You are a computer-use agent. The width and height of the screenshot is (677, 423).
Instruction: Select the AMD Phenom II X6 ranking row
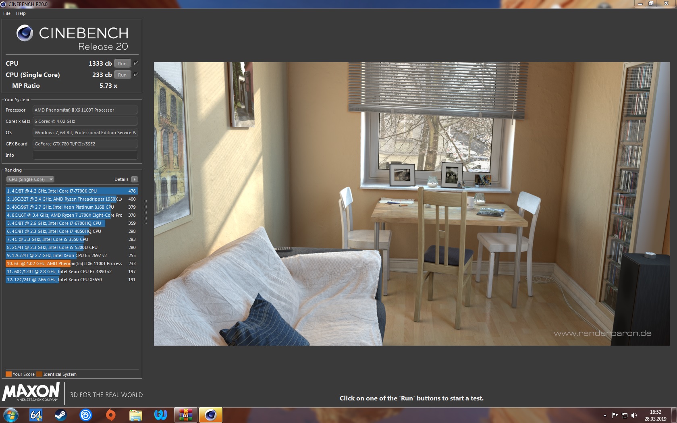pos(72,263)
